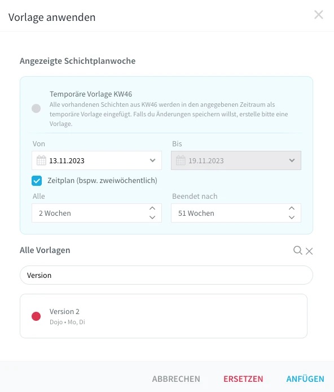
Task: Close the Vorlage anwenden dialog
Action: tap(319, 15)
